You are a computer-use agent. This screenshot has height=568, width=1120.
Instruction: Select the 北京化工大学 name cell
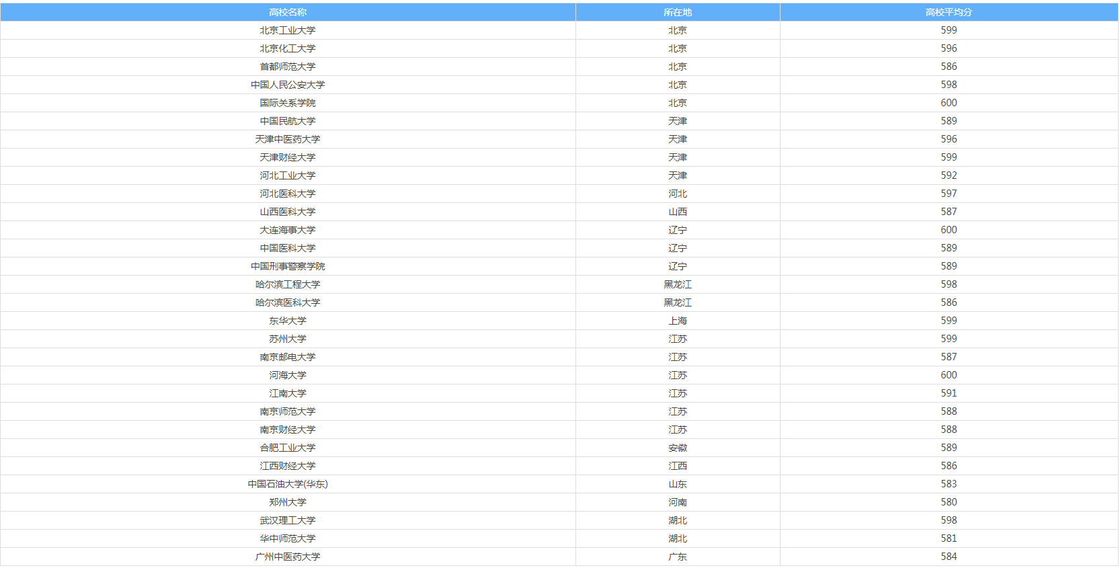(288, 48)
